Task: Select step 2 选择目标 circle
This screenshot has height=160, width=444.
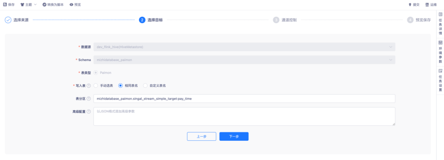Action: tap(142, 20)
